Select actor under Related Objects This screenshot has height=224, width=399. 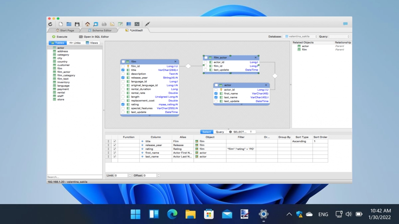305,46
